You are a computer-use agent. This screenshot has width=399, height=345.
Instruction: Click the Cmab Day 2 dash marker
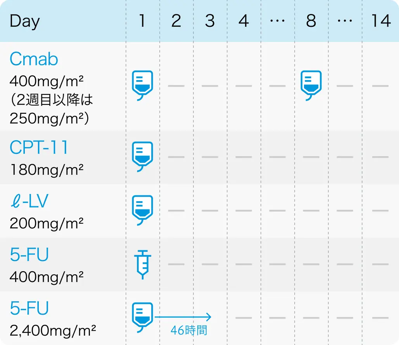pyautogui.click(x=176, y=86)
